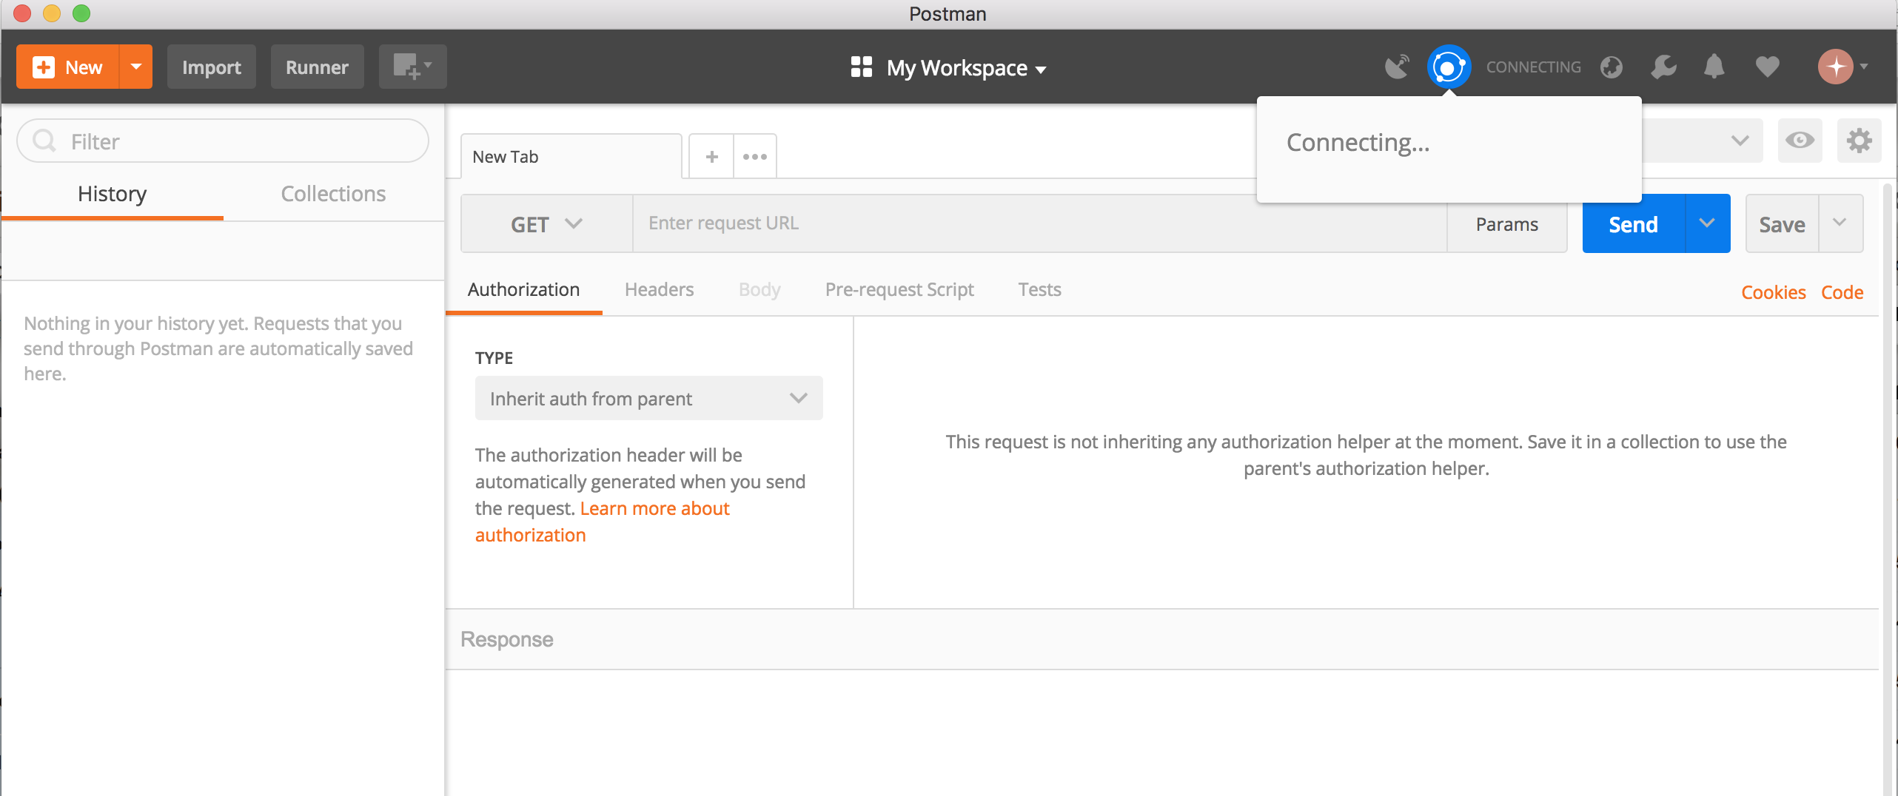Image resolution: width=1898 pixels, height=796 pixels.
Task: Switch to the Collections tab
Action: pyautogui.click(x=333, y=194)
